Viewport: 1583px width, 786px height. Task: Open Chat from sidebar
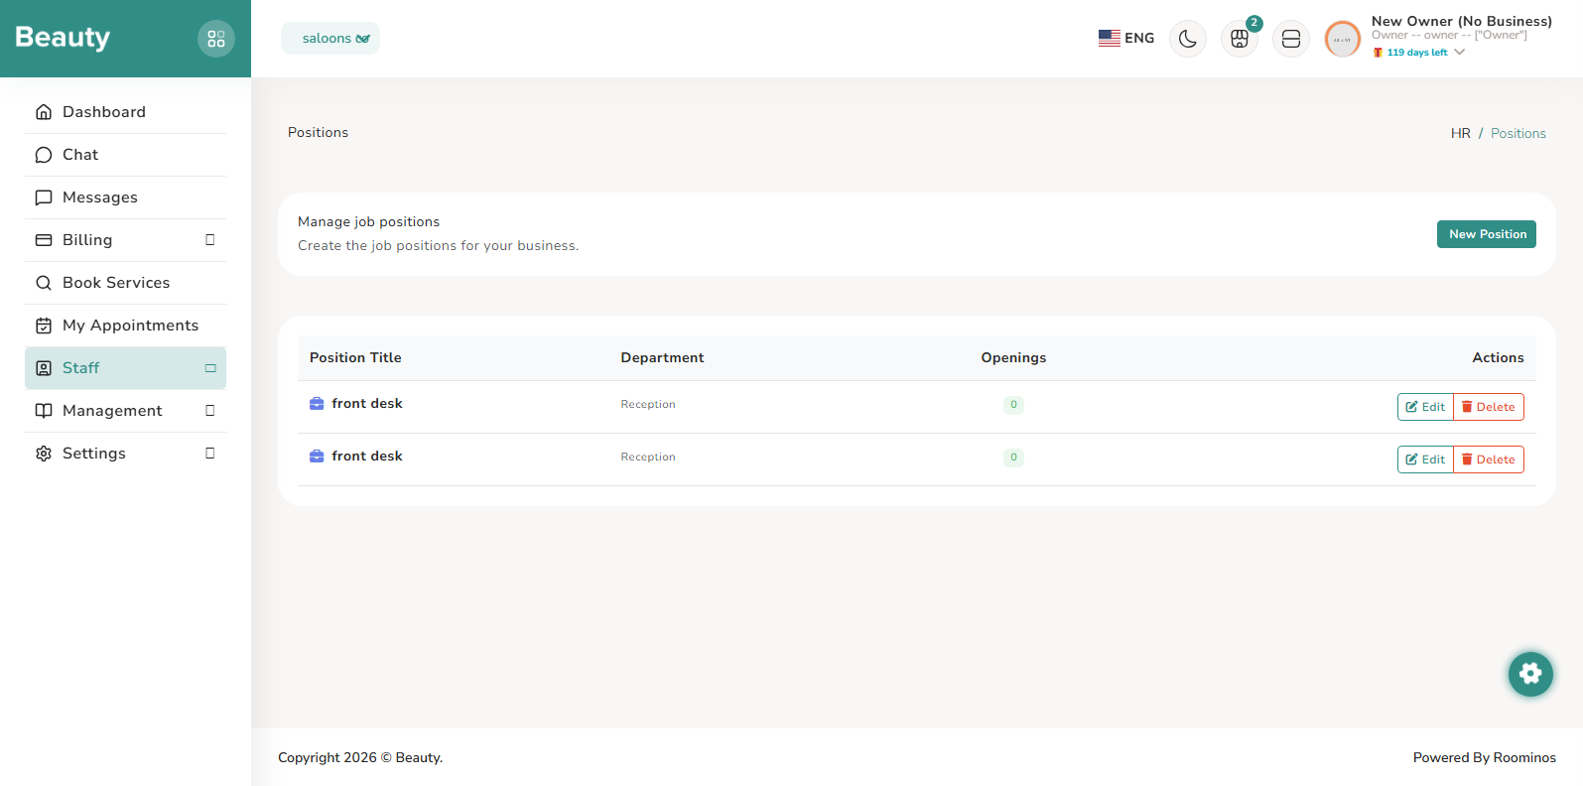[125, 155]
